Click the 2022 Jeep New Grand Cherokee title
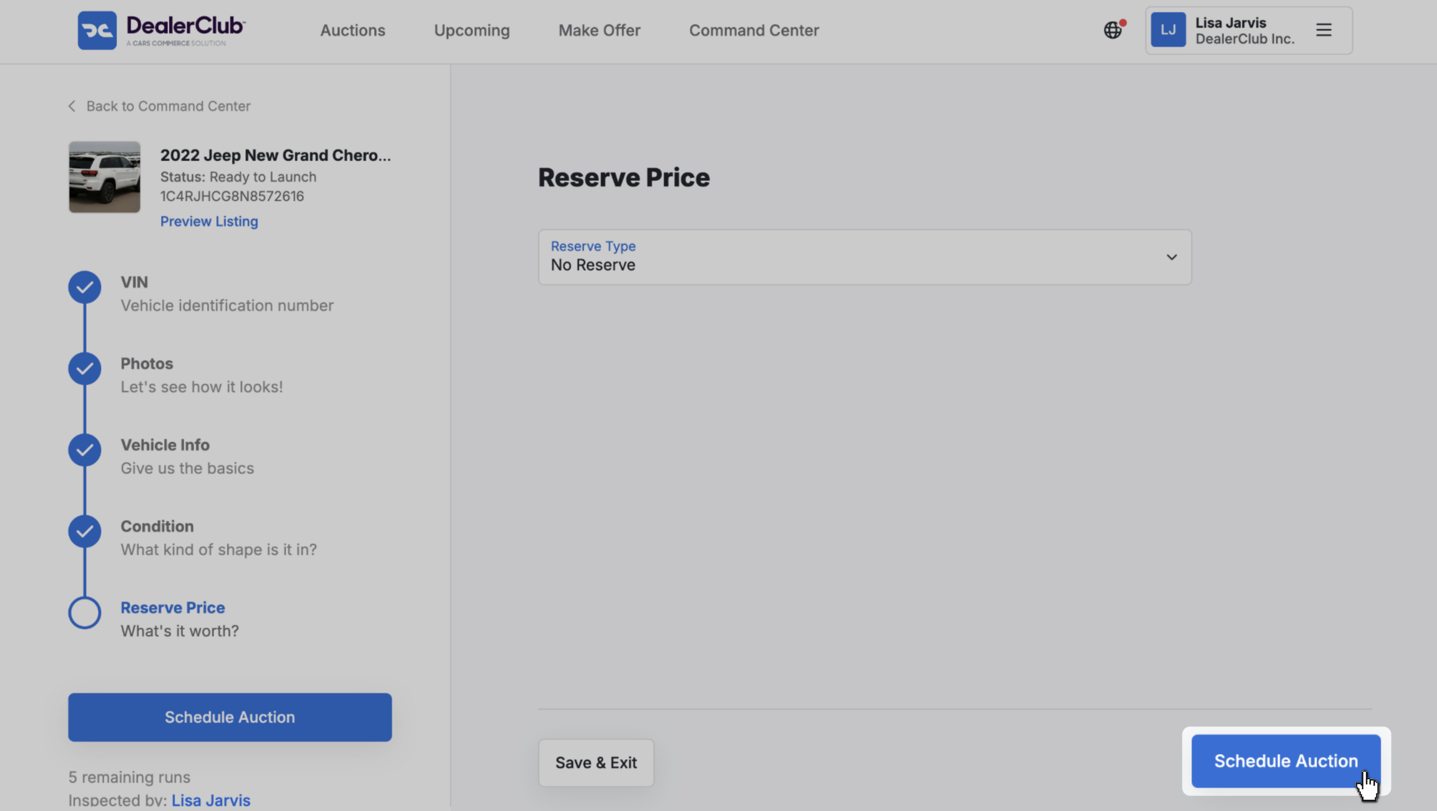1437x811 pixels. 276,155
